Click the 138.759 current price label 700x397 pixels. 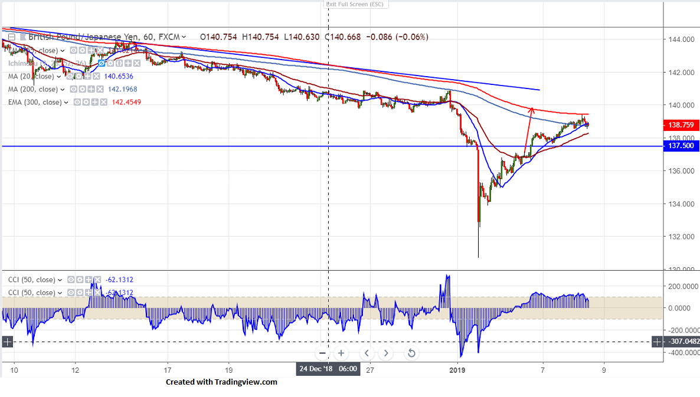coord(681,125)
